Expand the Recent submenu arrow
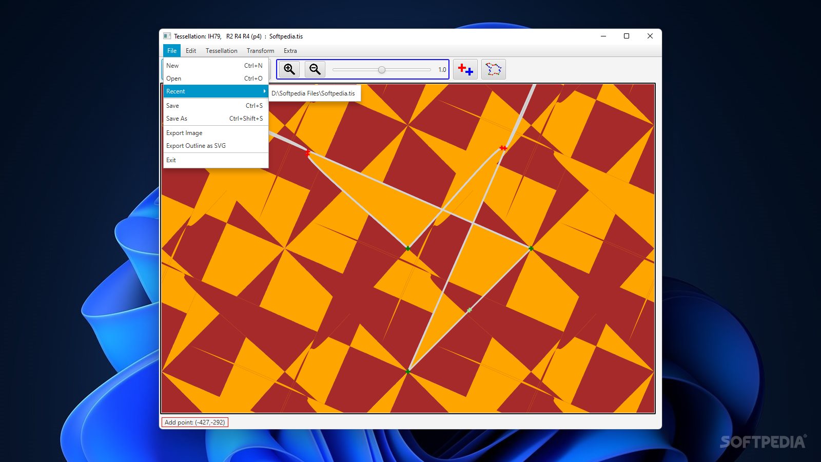The height and width of the screenshot is (462, 821). click(x=264, y=91)
